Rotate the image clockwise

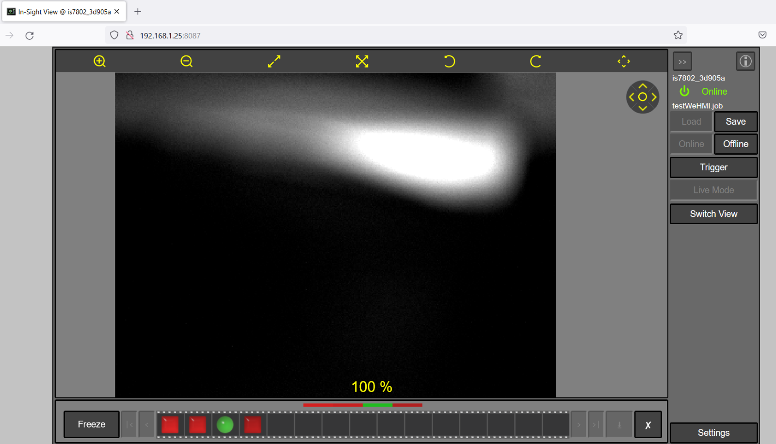[535, 61]
